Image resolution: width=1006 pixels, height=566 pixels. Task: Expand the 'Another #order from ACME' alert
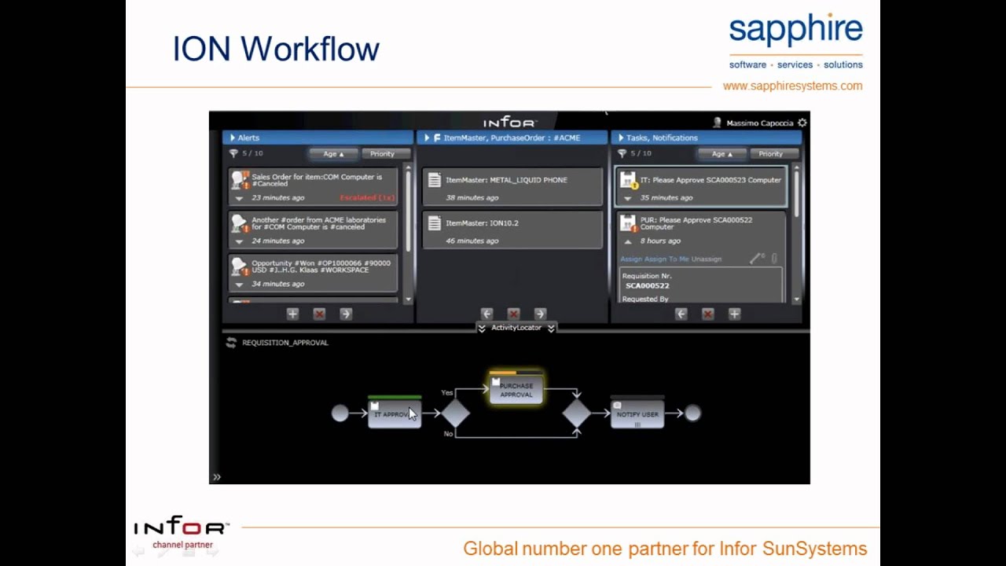pos(240,242)
